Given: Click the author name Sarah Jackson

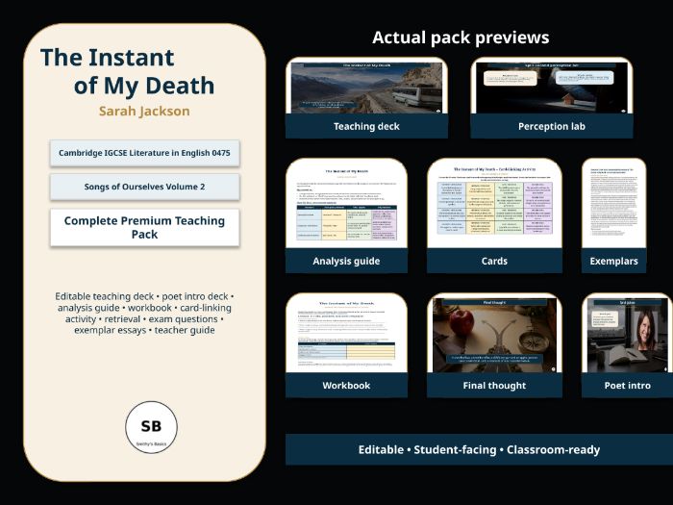Looking at the screenshot, I should tap(144, 112).
